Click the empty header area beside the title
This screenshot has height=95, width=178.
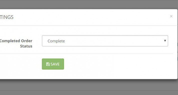[x=91, y=17]
